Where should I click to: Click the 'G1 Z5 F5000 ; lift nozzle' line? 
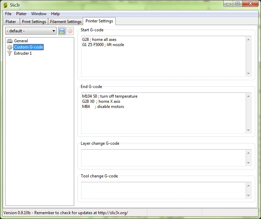tap(103, 45)
